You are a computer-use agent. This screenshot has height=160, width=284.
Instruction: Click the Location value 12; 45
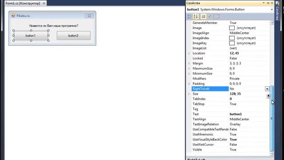point(234,53)
